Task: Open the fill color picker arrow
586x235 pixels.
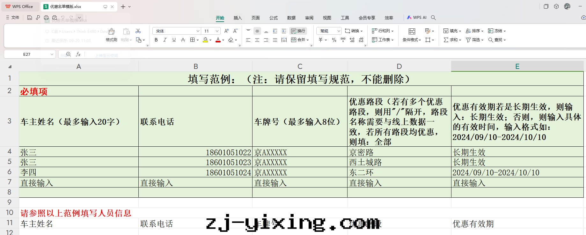Action: [x=210, y=40]
